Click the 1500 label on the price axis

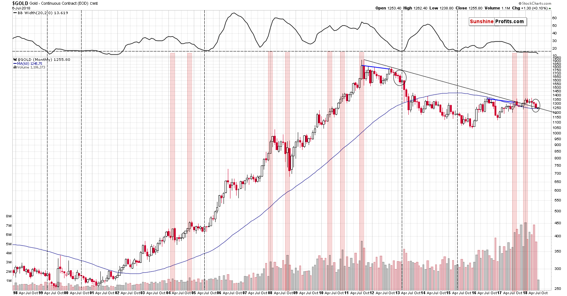pyautogui.click(x=557, y=88)
